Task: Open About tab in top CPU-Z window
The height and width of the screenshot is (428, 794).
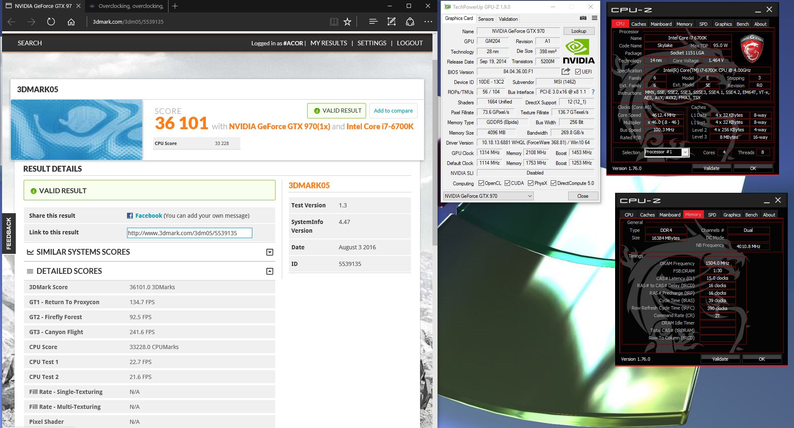Action: point(760,24)
